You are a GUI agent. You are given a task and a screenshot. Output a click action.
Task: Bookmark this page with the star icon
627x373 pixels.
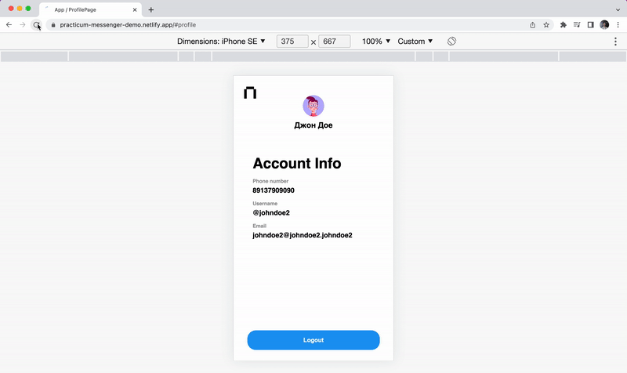pos(546,25)
